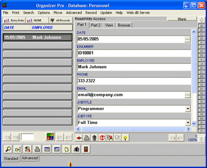Open the Update menu
Viewport: 207px width, 168px height.
click(x=106, y=12)
